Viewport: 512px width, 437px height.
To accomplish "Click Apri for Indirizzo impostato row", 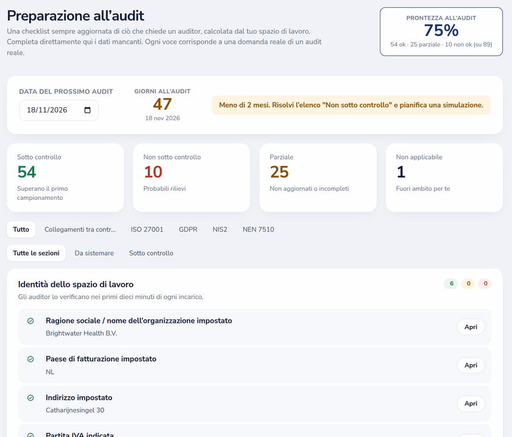I will [x=471, y=403].
